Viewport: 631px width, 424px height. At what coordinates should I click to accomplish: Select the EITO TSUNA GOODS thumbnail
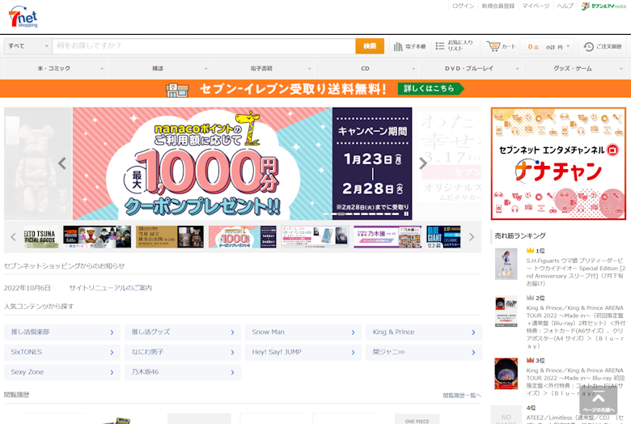pyautogui.click(x=41, y=237)
